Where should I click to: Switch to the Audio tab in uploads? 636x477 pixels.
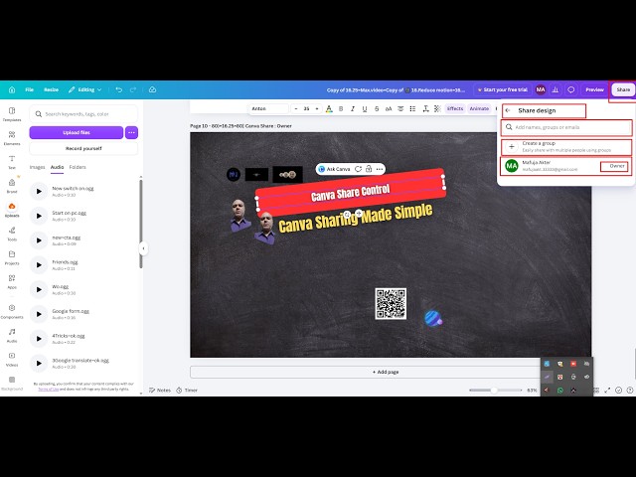tap(57, 167)
